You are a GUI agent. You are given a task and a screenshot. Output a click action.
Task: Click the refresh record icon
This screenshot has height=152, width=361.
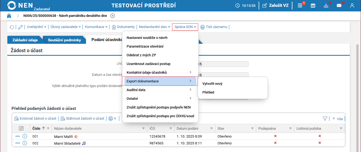tap(12, 27)
